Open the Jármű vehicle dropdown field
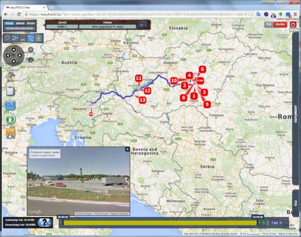301x237 pixels. coord(62,26)
